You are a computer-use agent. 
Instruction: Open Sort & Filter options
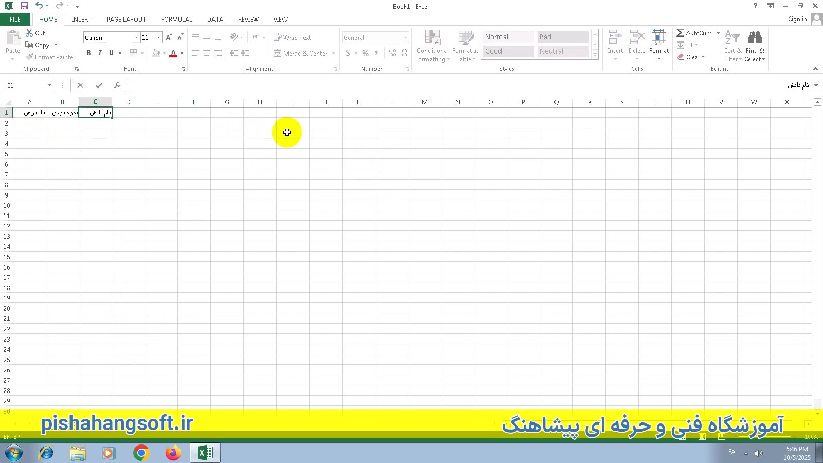732,46
